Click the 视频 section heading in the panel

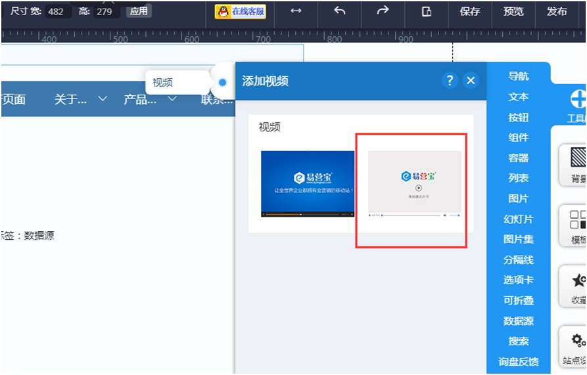pos(270,127)
